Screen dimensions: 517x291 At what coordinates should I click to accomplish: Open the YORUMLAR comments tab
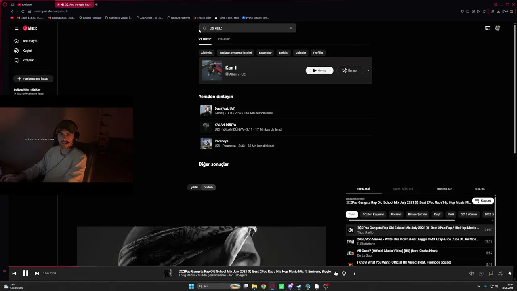[444, 189]
